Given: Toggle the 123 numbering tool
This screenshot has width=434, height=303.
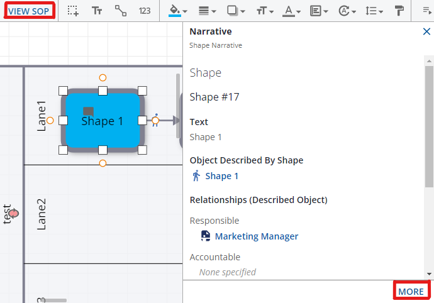Looking at the screenshot, I should pos(145,11).
